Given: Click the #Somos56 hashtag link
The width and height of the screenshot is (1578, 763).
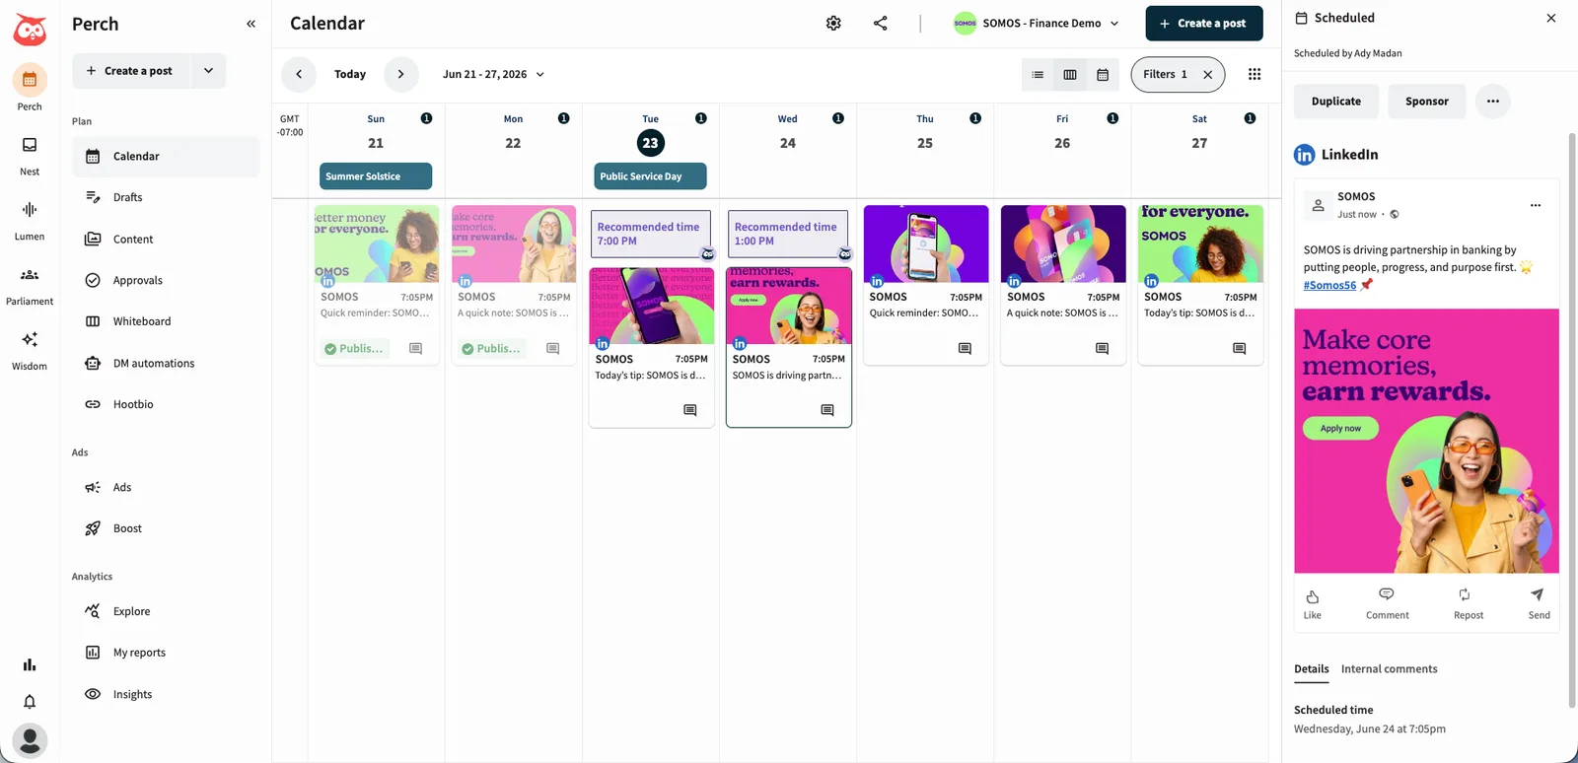Looking at the screenshot, I should click(1329, 286).
